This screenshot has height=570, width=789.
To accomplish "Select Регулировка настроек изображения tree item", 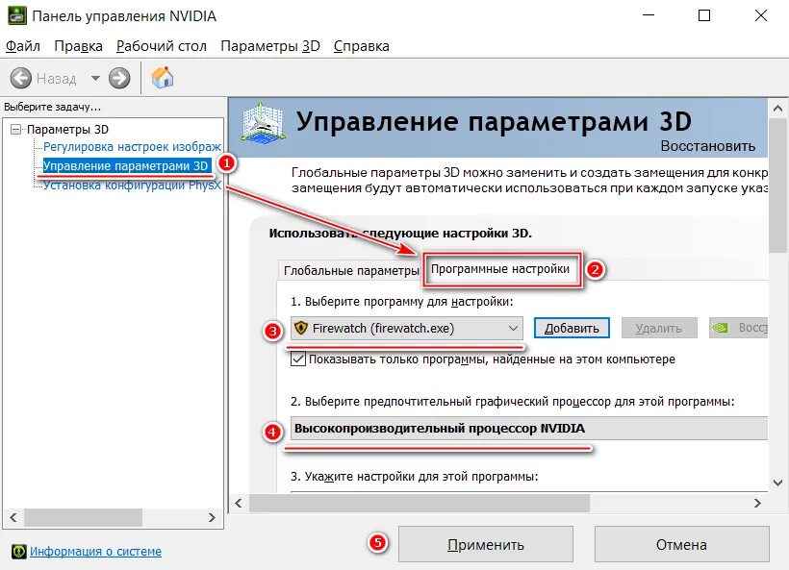I will click(x=132, y=147).
